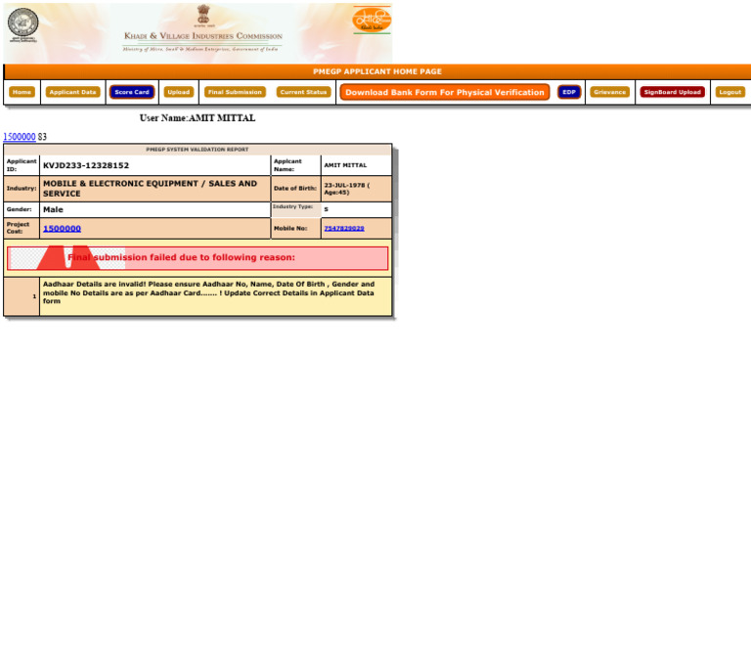Open the Final Submission page
Screen dimensions: 751x672
pos(235,92)
